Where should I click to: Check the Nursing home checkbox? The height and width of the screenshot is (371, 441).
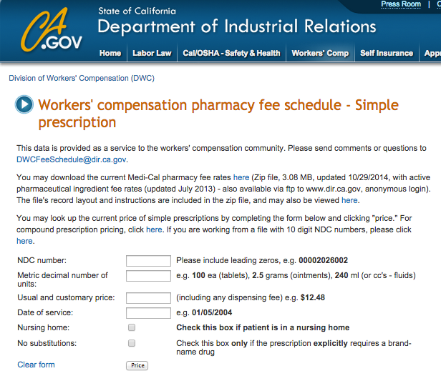tap(132, 327)
